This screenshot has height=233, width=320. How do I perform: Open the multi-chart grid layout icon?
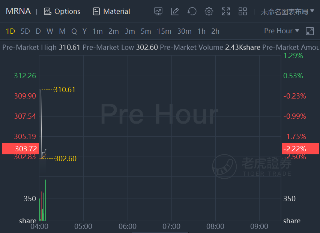tap(243, 11)
